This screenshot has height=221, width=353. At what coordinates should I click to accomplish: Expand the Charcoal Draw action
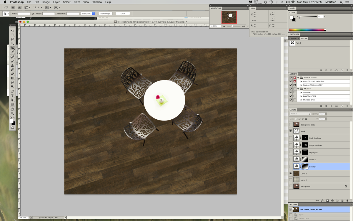tap(301, 100)
